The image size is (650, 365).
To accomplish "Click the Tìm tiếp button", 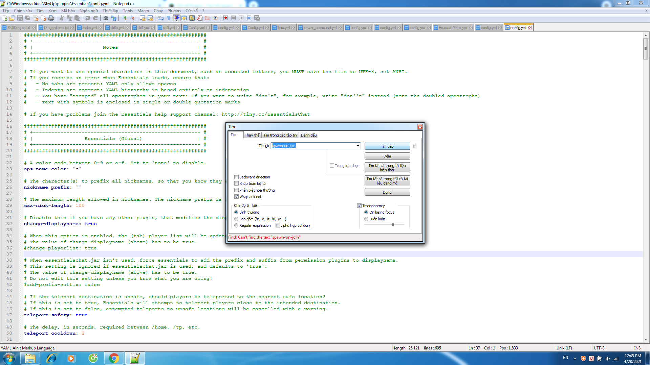I will pos(387,146).
